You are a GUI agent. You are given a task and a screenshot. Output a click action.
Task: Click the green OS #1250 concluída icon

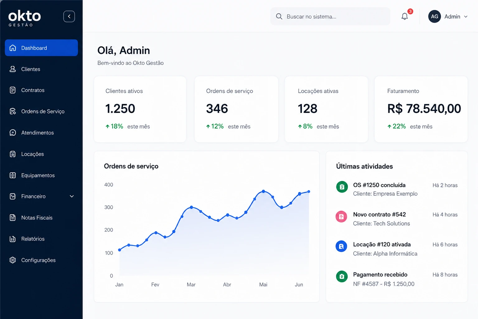click(x=342, y=187)
